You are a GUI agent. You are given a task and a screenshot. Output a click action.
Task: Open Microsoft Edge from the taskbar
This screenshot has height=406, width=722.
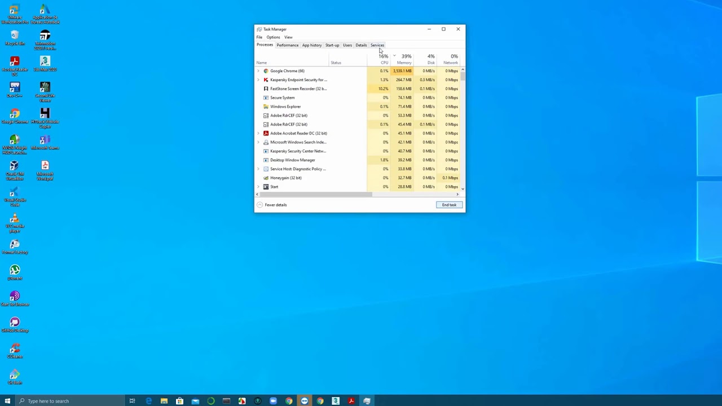tap(148, 401)
